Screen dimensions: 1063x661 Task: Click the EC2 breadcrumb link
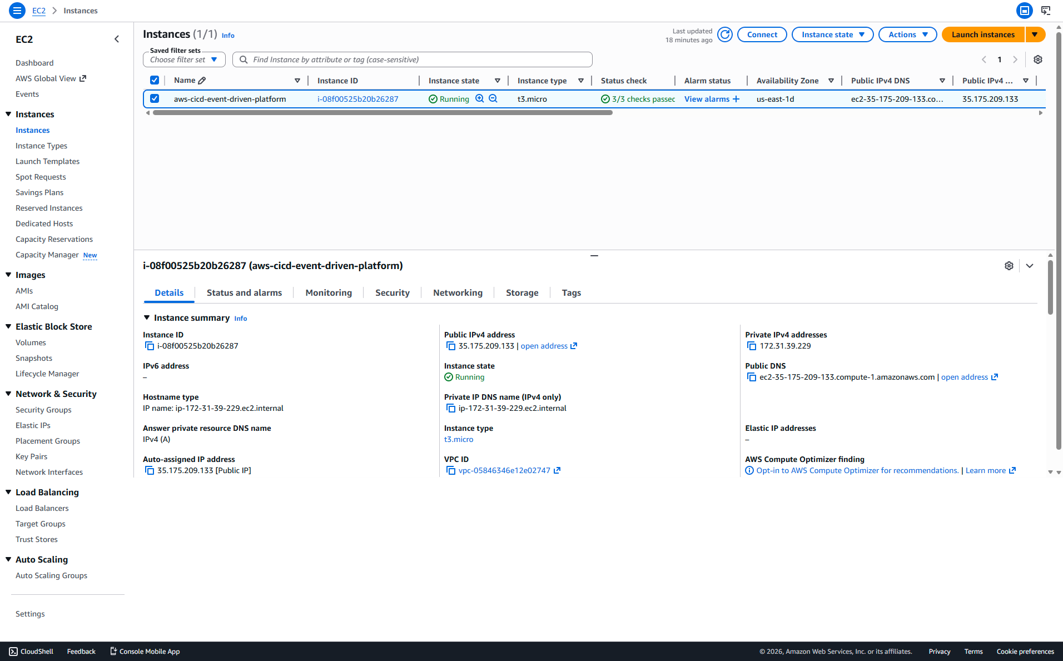(x=39, y=11)
